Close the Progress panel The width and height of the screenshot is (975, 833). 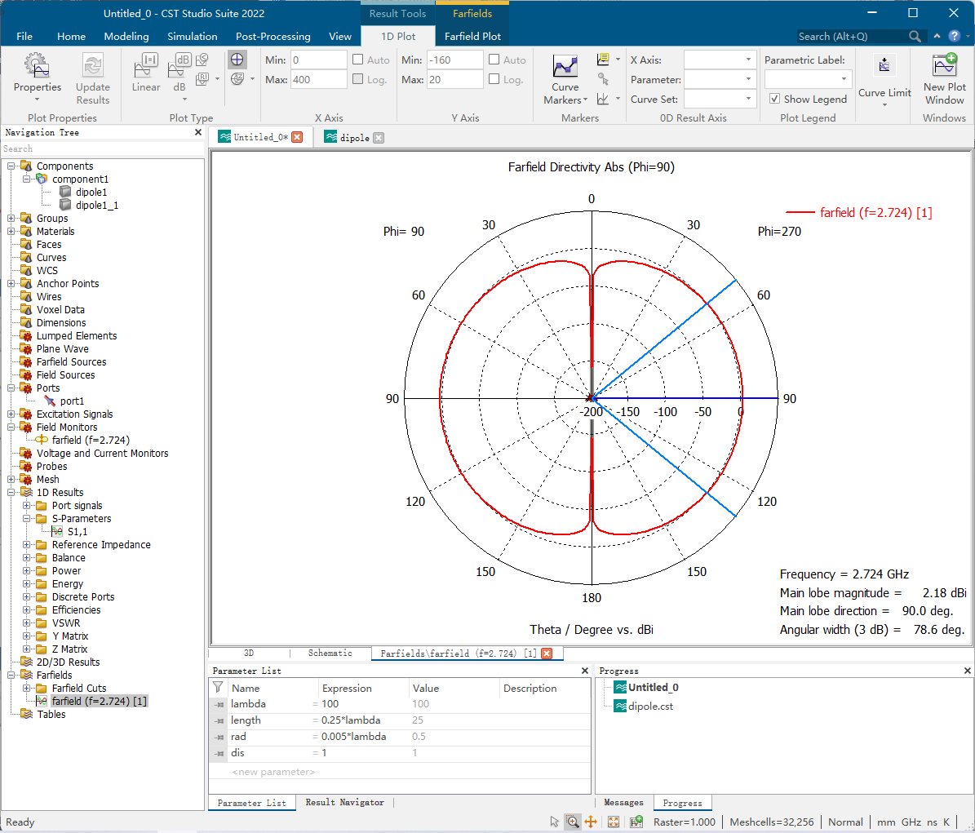pyautogui.click(x=967, y=671)
